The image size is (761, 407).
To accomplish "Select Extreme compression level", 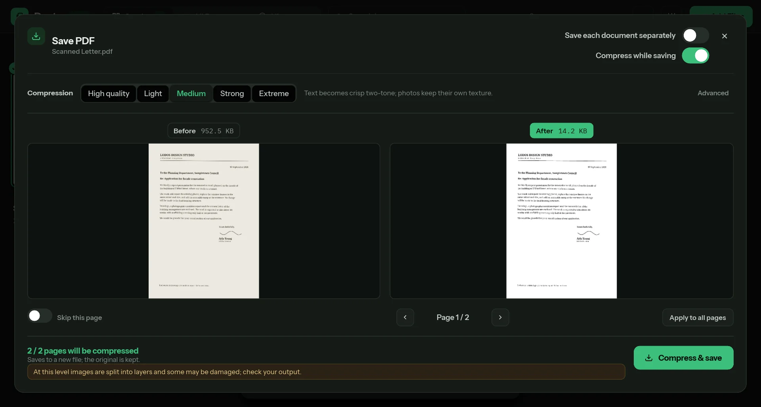I will [x=274, y=94].
